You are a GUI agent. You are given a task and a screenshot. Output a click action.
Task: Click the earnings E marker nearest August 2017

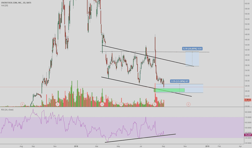(22, 104)
